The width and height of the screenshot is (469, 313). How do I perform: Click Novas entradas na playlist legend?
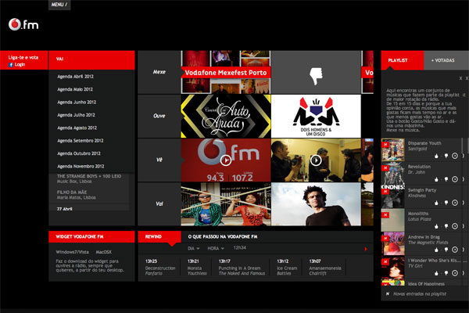point(417,294)
